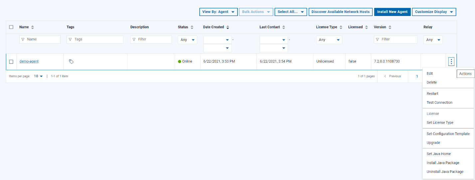Sort by Name column sort arrows

[x=33, y=27]
